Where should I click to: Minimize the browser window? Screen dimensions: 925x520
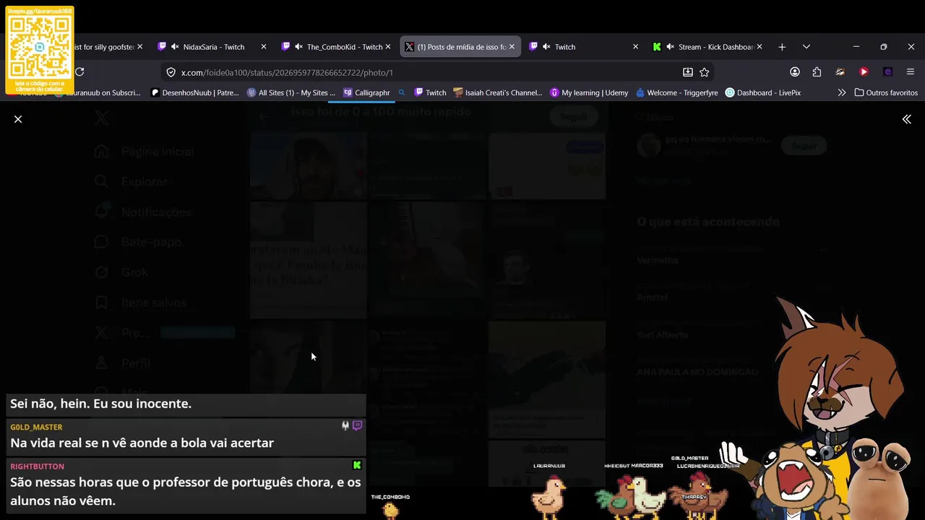[x=856, y=47]
